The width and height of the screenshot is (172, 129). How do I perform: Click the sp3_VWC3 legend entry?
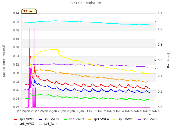(x=74, y=119)
